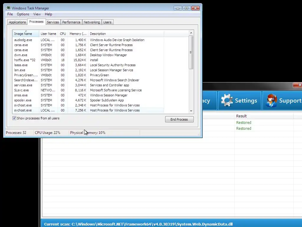
Task: Click the 15,824 K memory value
Action: [x=80, y=60]
